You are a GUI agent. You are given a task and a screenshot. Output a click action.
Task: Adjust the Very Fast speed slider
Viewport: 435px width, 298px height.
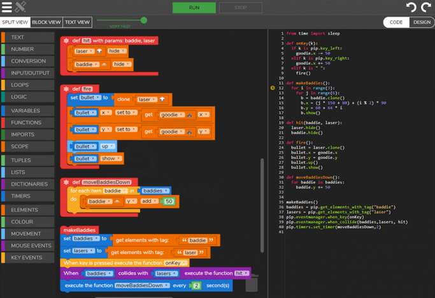(x=144, y=20)
